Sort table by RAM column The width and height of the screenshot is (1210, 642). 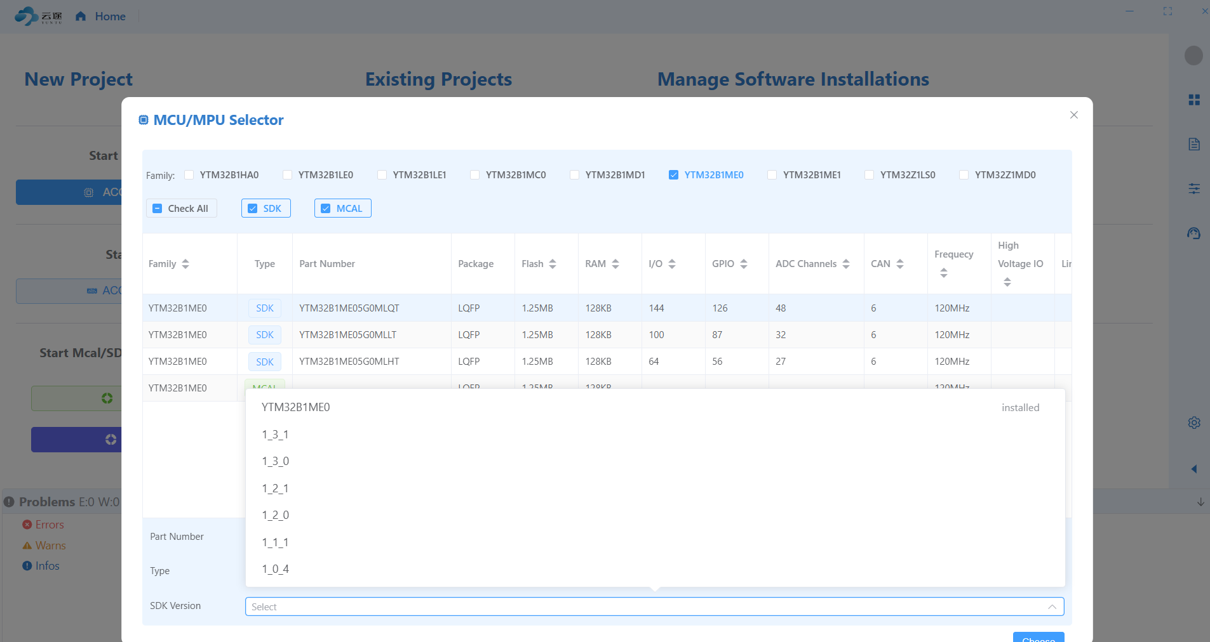coord(615,264)
